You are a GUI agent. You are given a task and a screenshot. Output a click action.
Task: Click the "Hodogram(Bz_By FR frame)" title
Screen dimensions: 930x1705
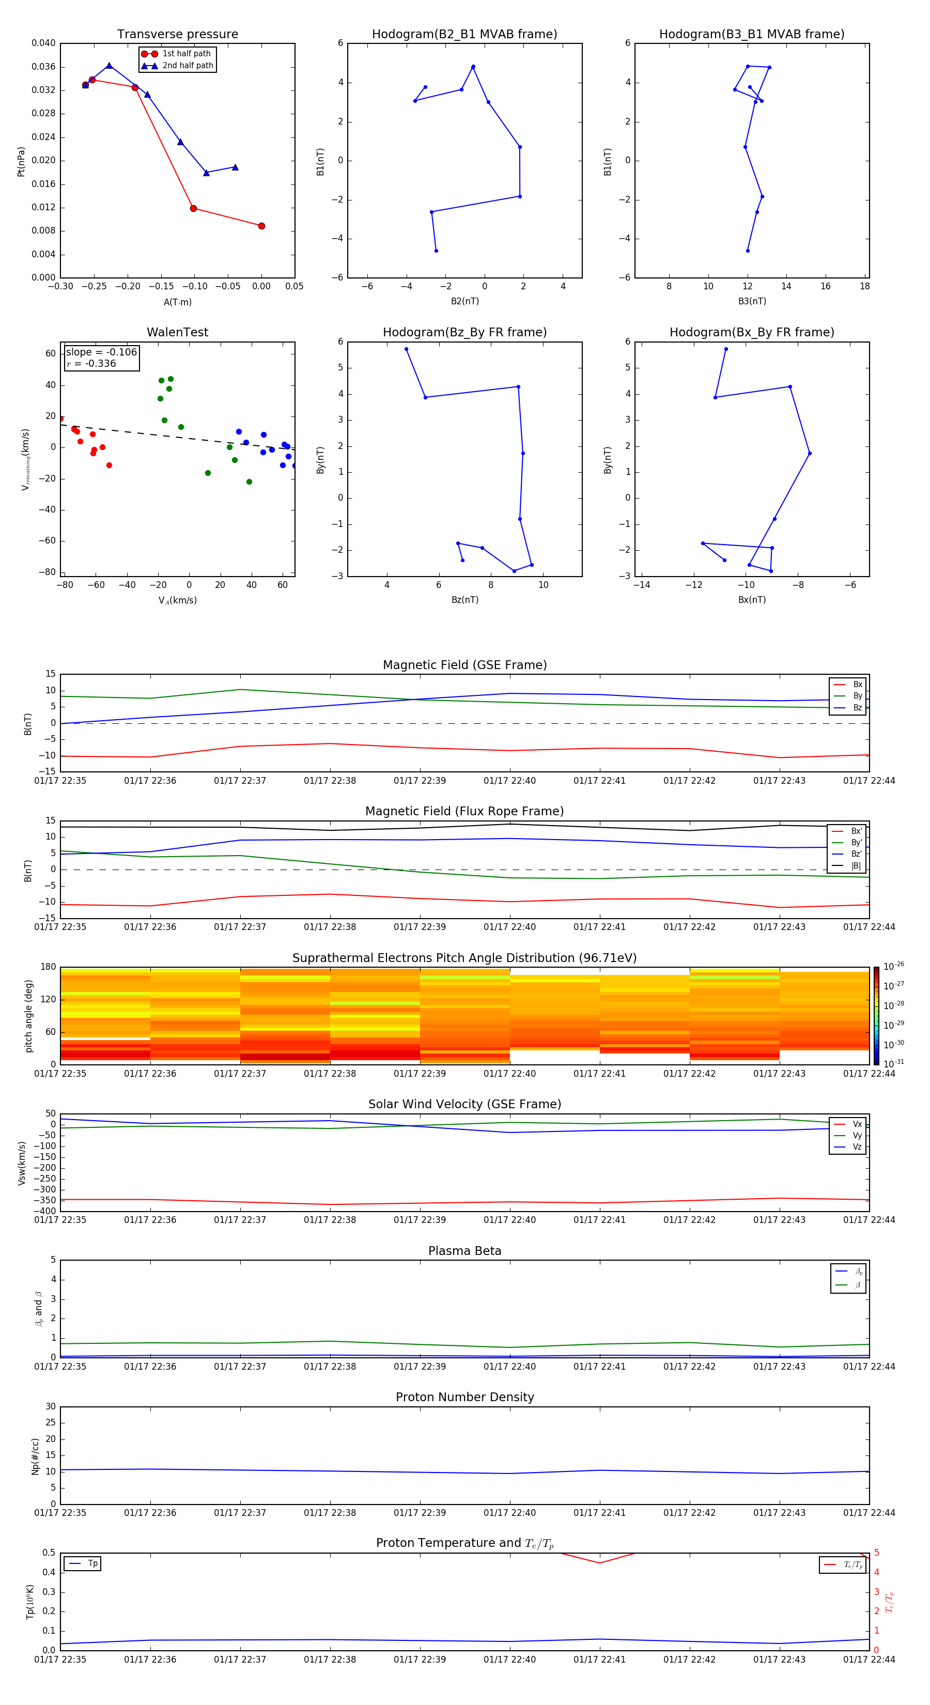pos(464,332)
